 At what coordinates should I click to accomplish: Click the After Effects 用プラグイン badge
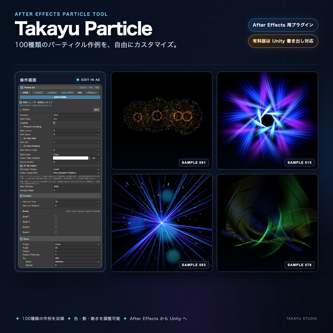pos(283,25)
